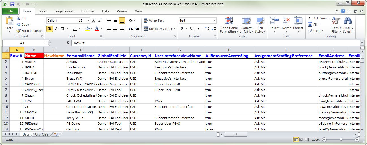Open the Name Box dropdown arrow

click(x=45, y=43)
